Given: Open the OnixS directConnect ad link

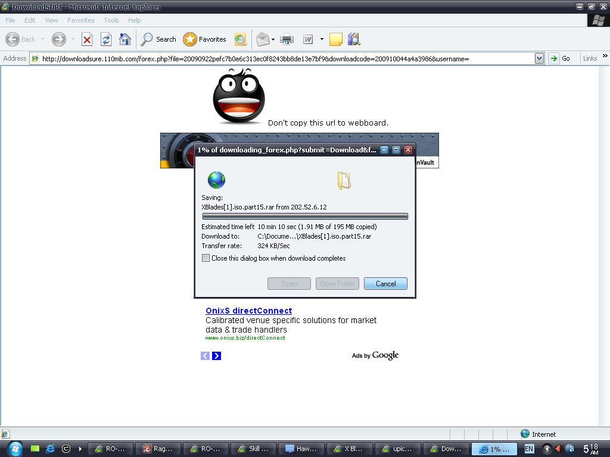Looking at the screenshot, I should click(x=248, y=311).
